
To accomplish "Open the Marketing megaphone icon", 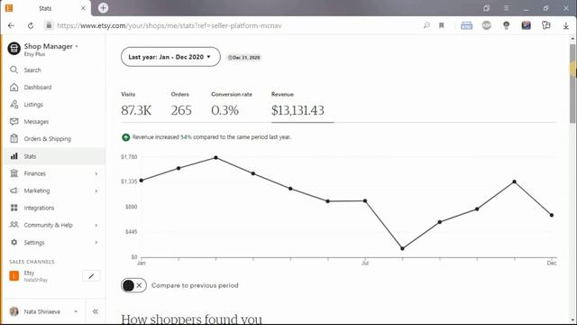I will pos(14,190).
